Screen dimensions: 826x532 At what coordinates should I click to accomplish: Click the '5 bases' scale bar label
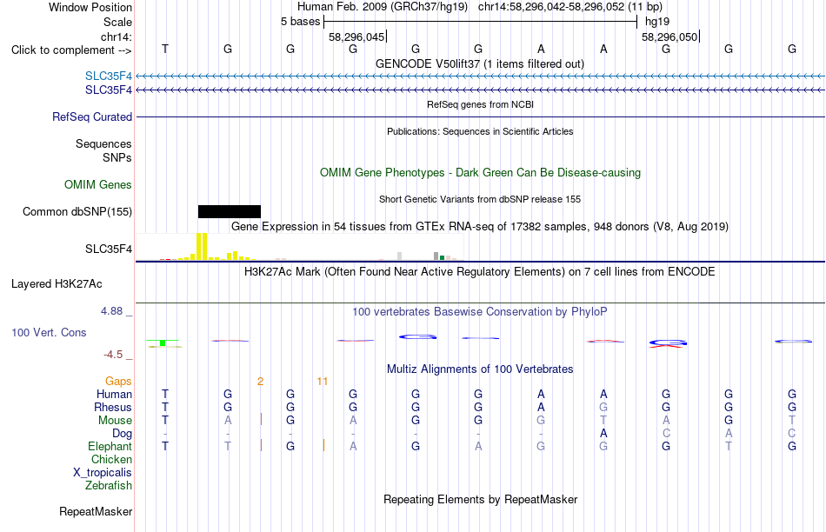[300, 22]
